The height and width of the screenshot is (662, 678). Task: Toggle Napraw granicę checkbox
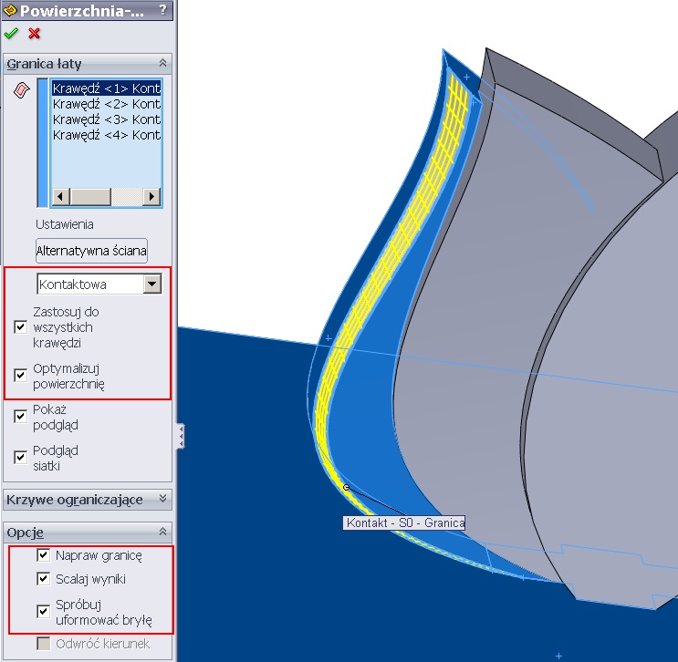point(43,555)
